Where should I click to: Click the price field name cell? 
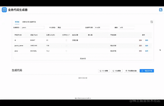click(x=16, y=51)
